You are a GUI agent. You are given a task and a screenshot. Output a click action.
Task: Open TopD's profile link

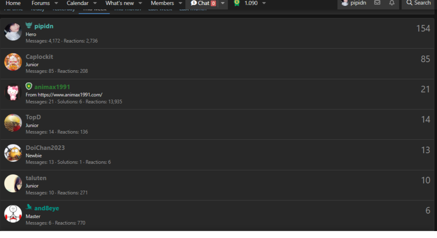(33, 117)
